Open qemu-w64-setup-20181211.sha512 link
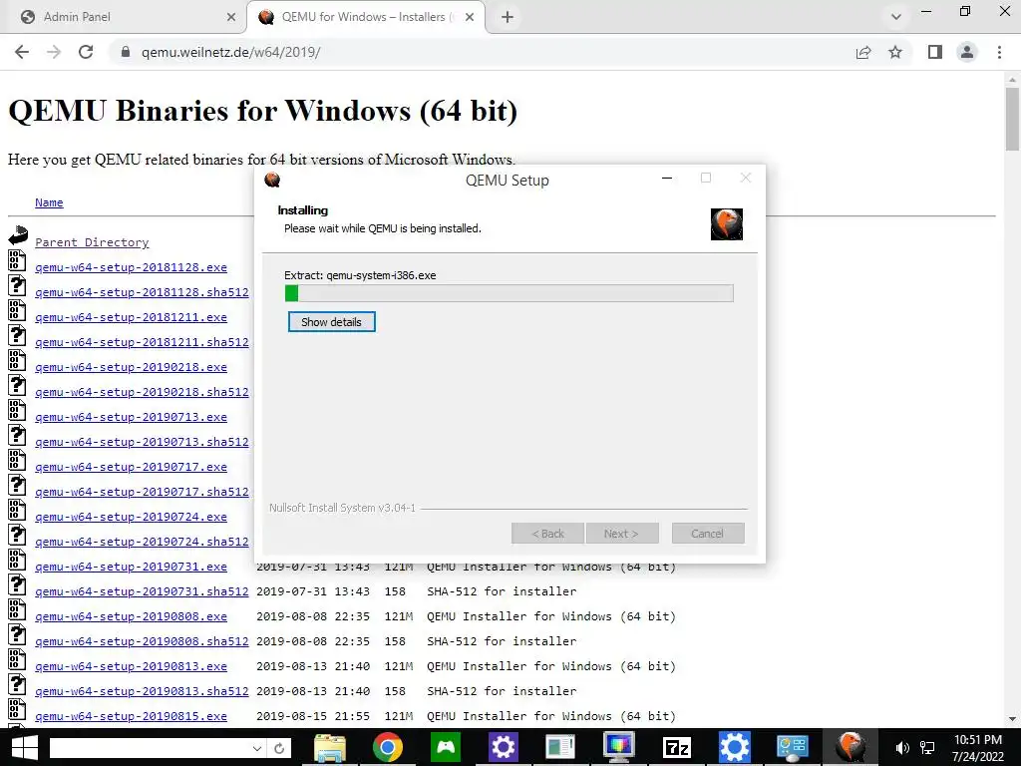This screenshot has height=766, width=1021. coord(142,342)
